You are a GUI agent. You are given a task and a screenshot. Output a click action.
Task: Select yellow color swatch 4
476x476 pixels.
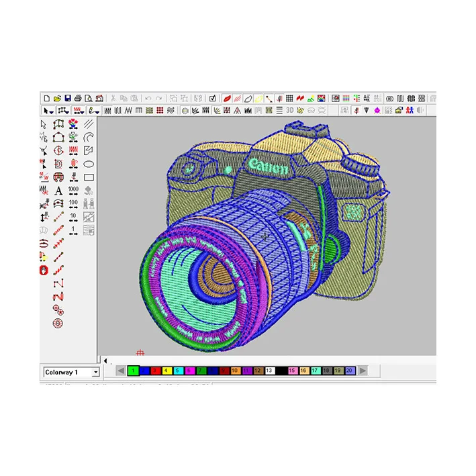pyautogui.click(x=166, y=371)
